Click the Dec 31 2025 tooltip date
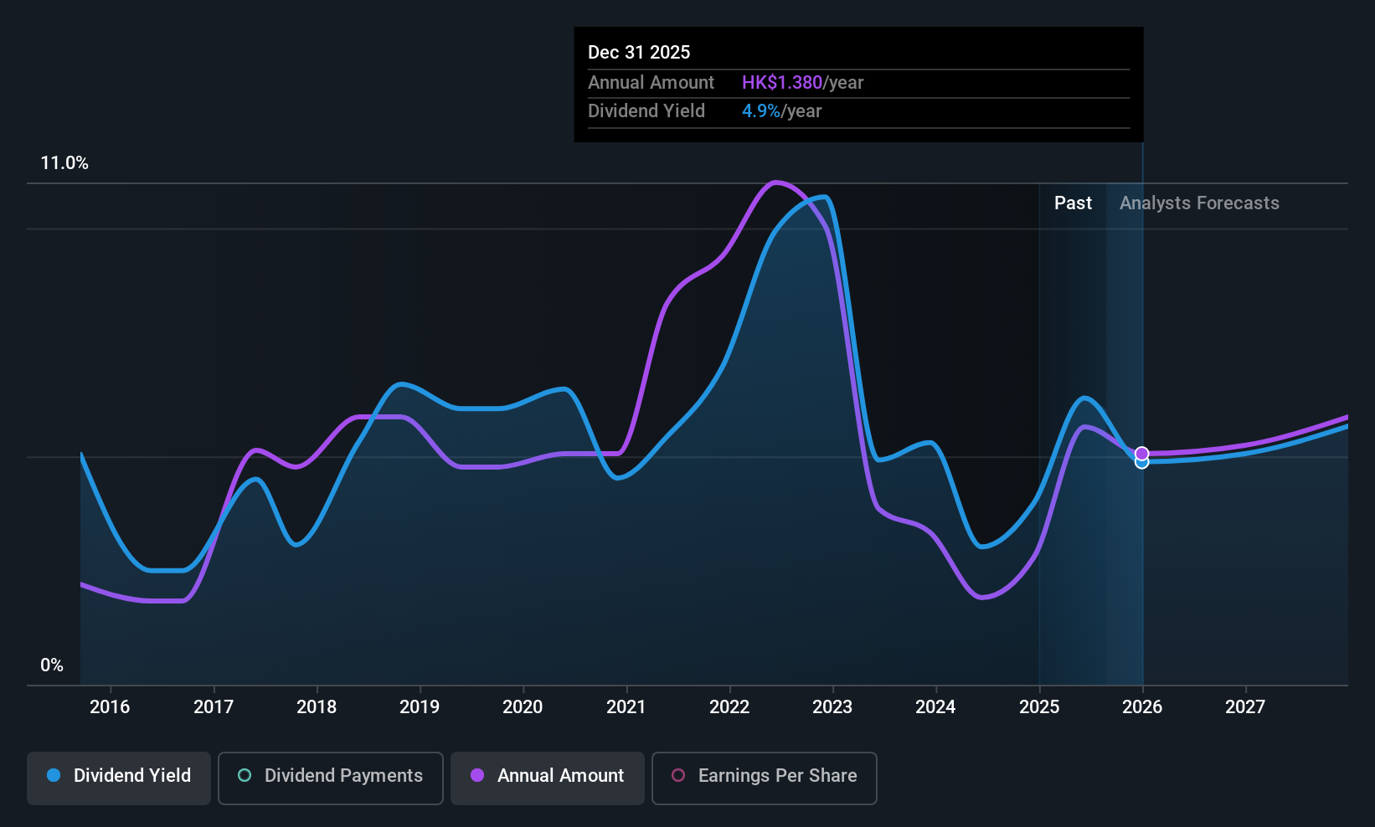The height and width of the screenshot is (827, 1375). [639, 53]
